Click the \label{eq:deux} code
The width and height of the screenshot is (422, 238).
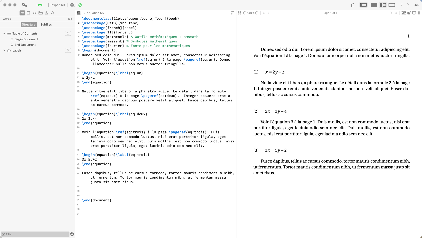click(x=132, y=114)
